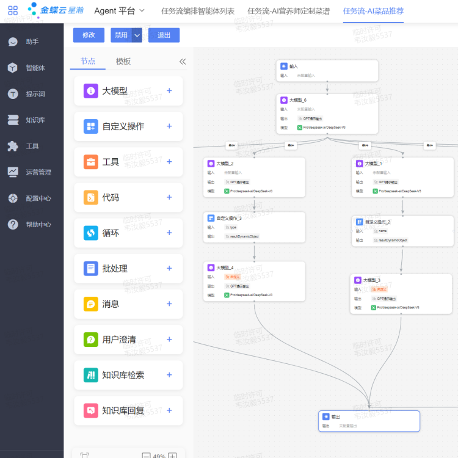Click the blue 自定义操作 node icon
This screenshot has height=458, width=458.
point(91,126)
